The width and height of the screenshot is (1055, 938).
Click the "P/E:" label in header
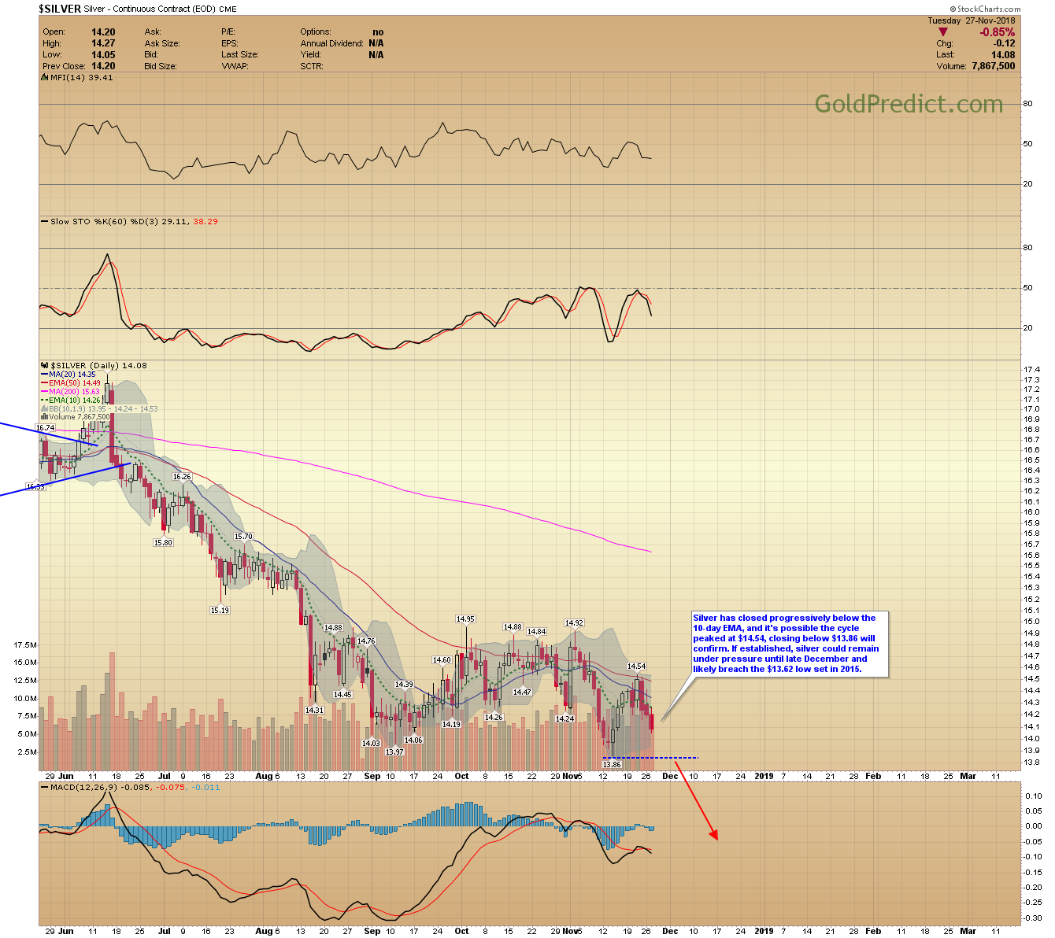228,32
